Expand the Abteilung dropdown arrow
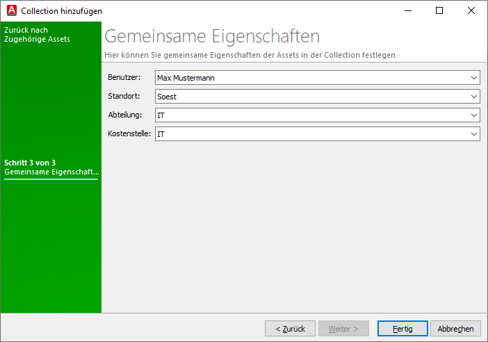This screenshot has height=342, width=488. pos(473,115)
